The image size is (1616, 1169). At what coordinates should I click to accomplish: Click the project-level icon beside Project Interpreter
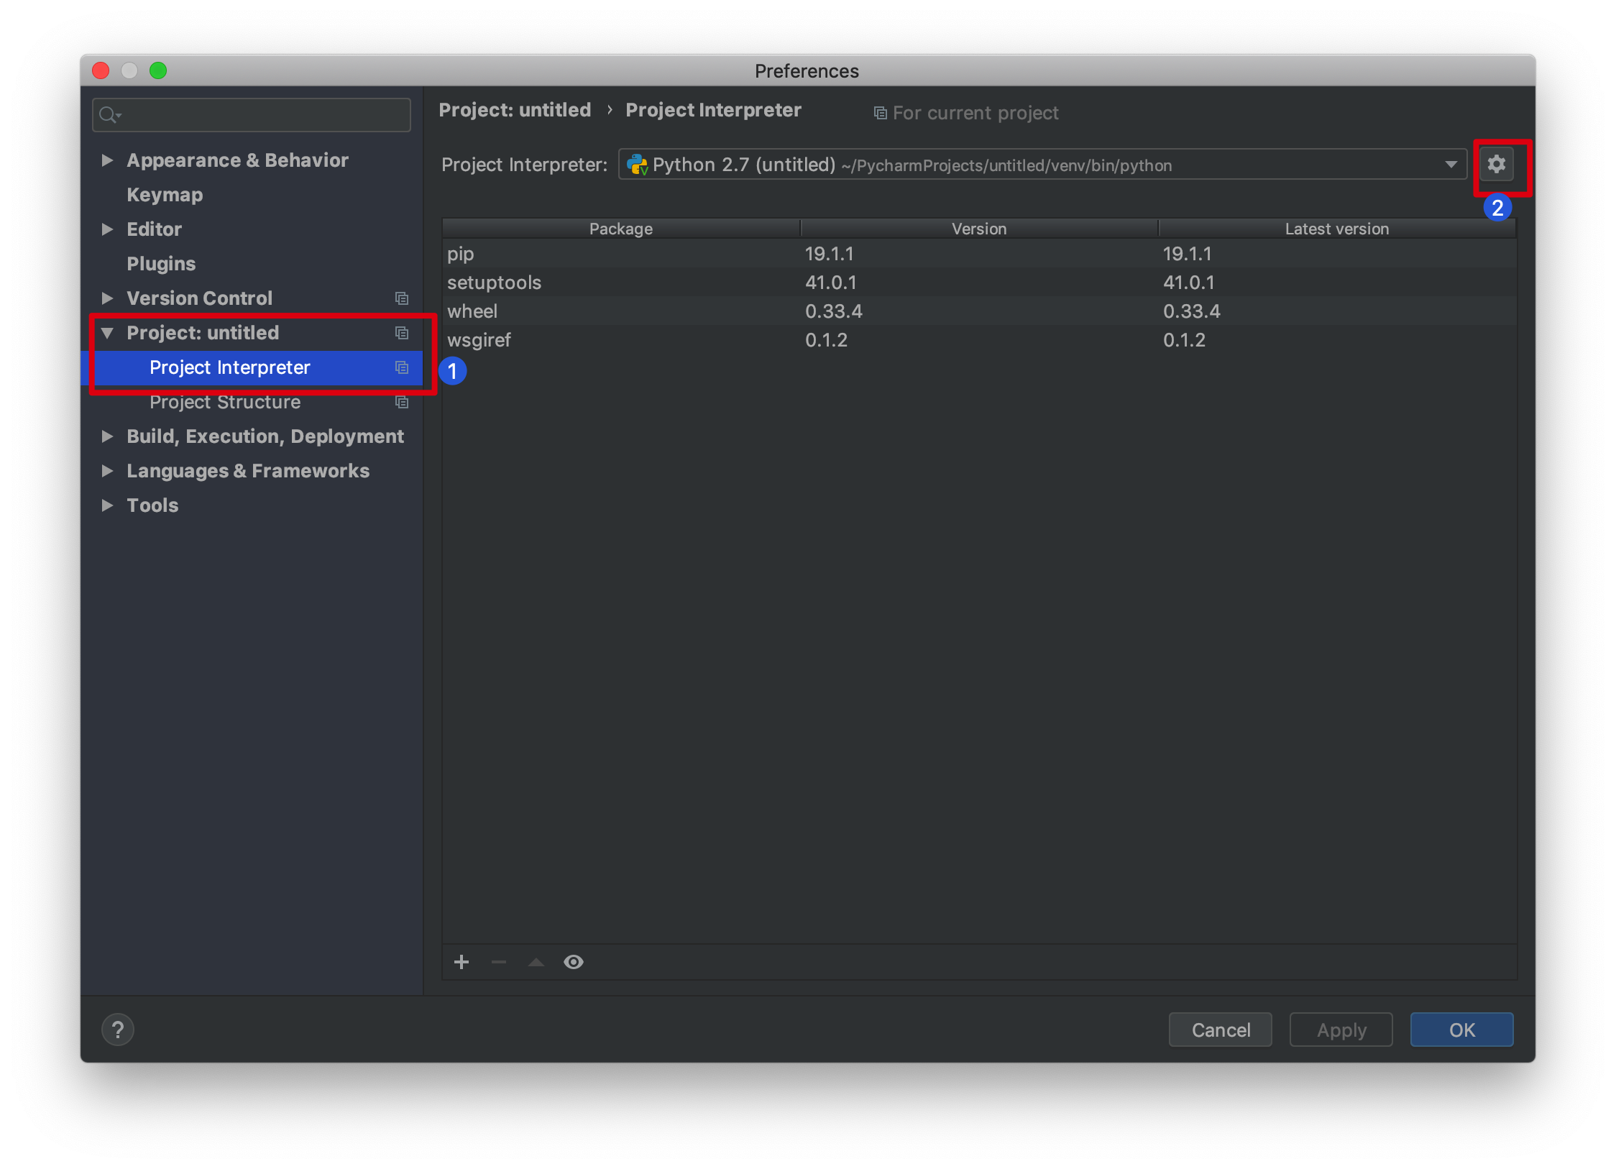pyautogui.click(x=402, y=367)
